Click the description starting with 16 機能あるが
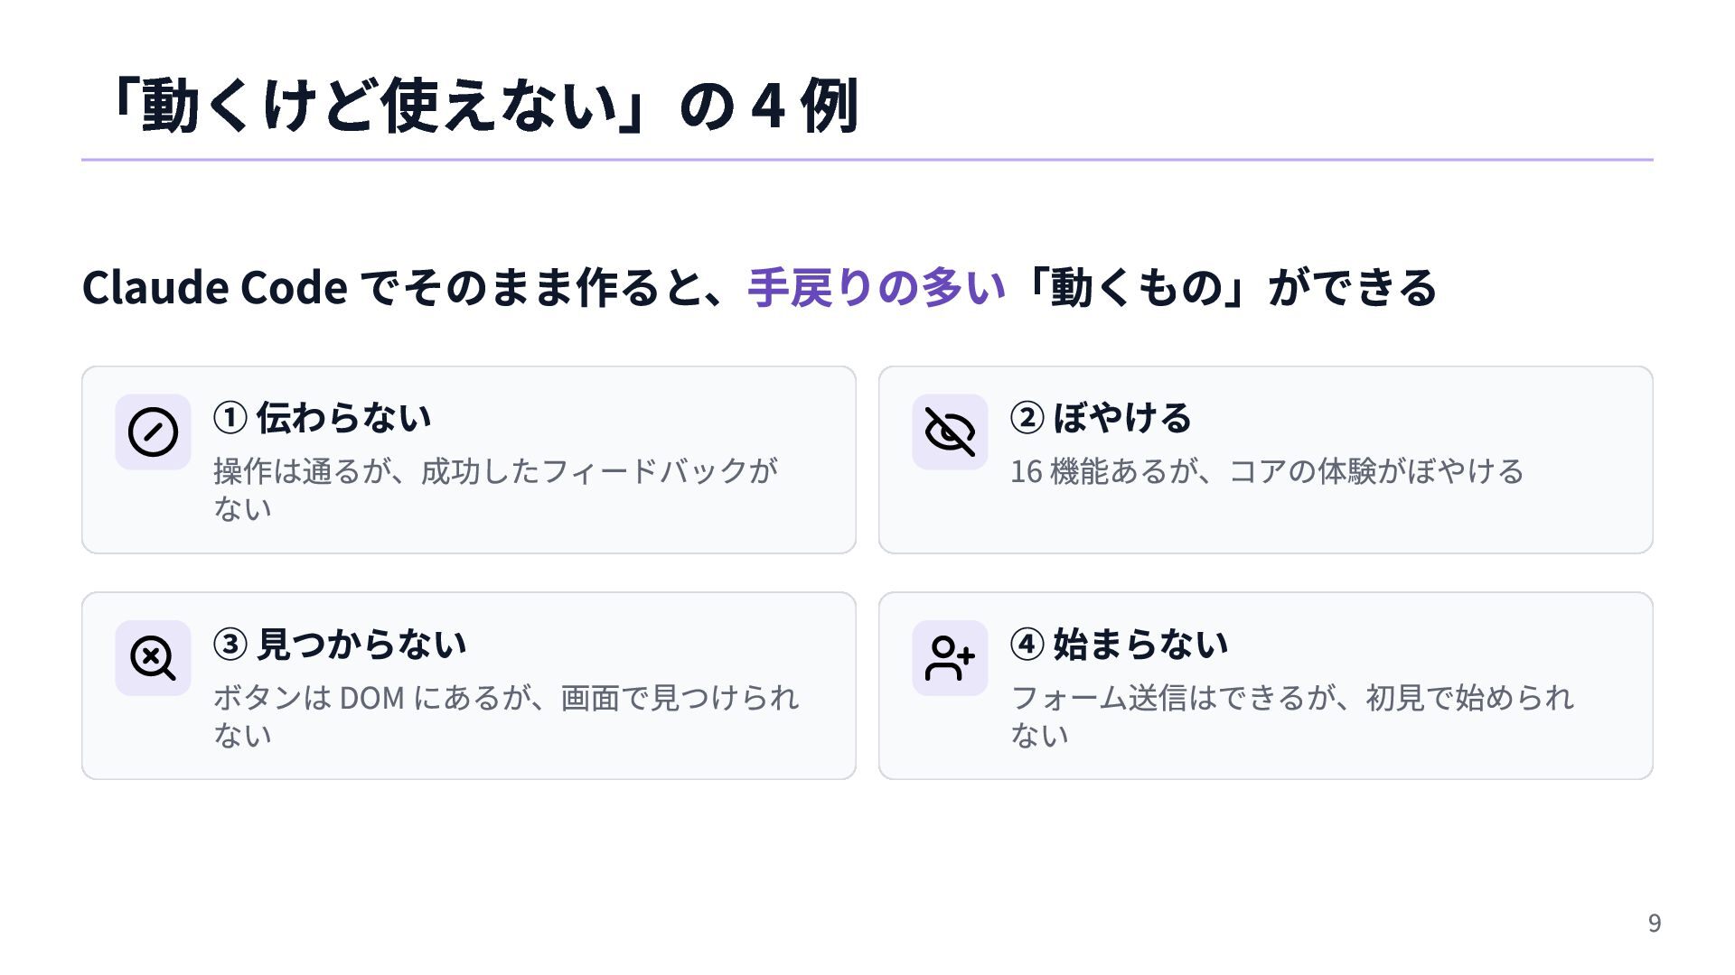Viewport: 1735px width, 975px height. pos(1267,471)
